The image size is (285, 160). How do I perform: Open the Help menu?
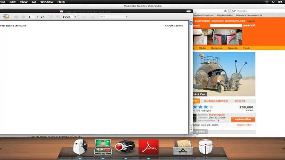[x=61, y=2]
